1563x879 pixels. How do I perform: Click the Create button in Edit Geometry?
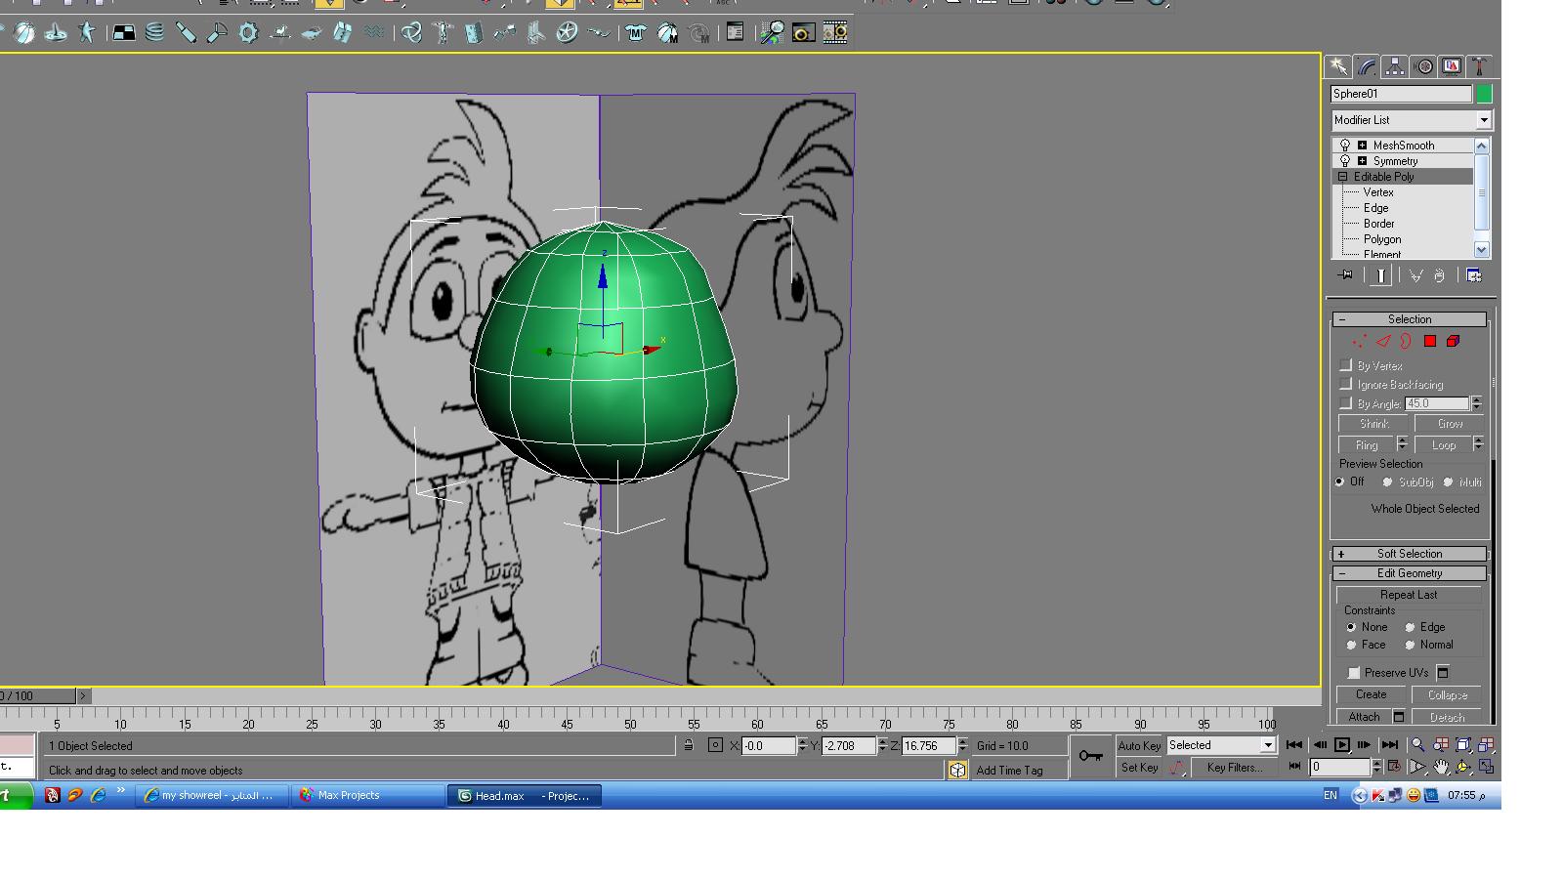tap(1371, 695)
